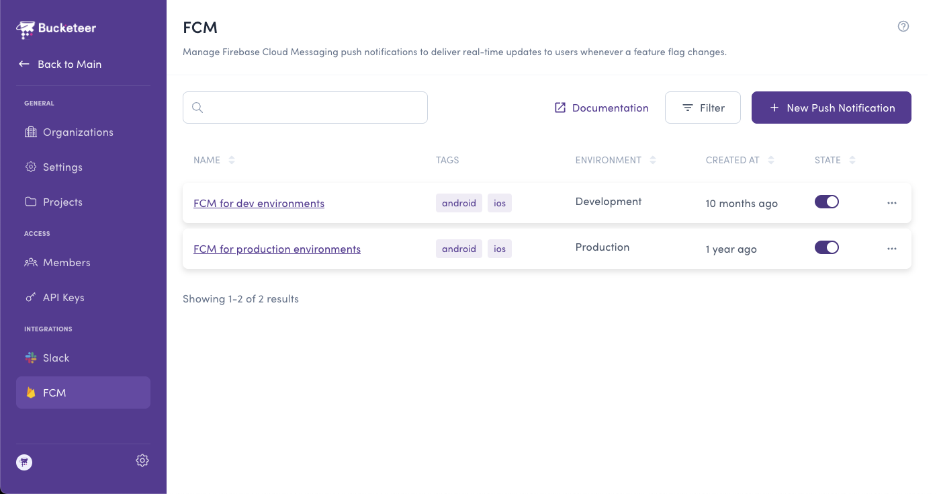Image resolution: width=937 pixels, height=494 pixels.
Task: Click the Back to Main arrow
Action: (24, 64)
